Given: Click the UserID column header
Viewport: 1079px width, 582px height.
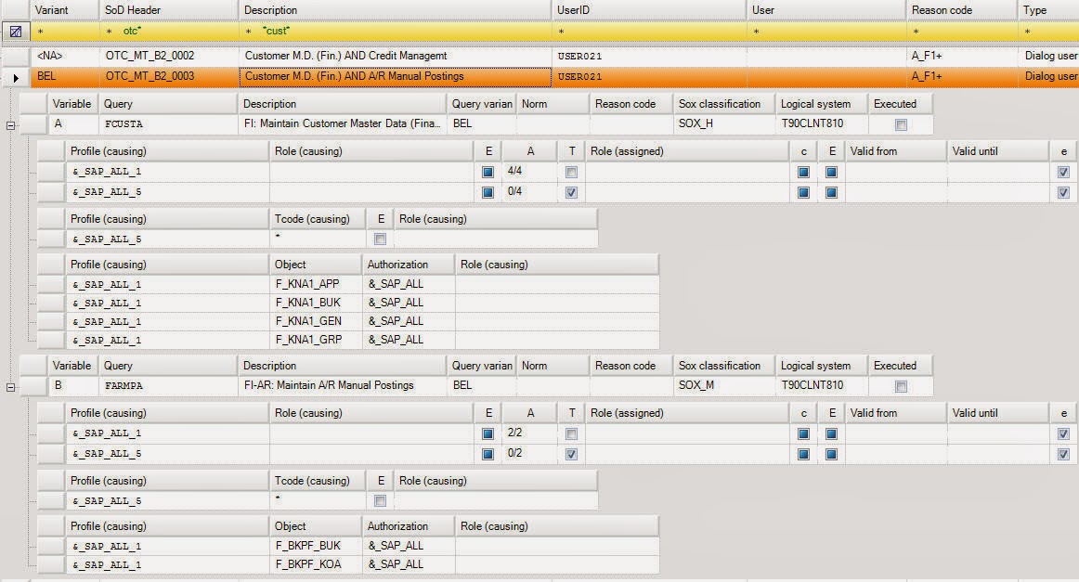Looking at the screenshot, I should point(650,9).
